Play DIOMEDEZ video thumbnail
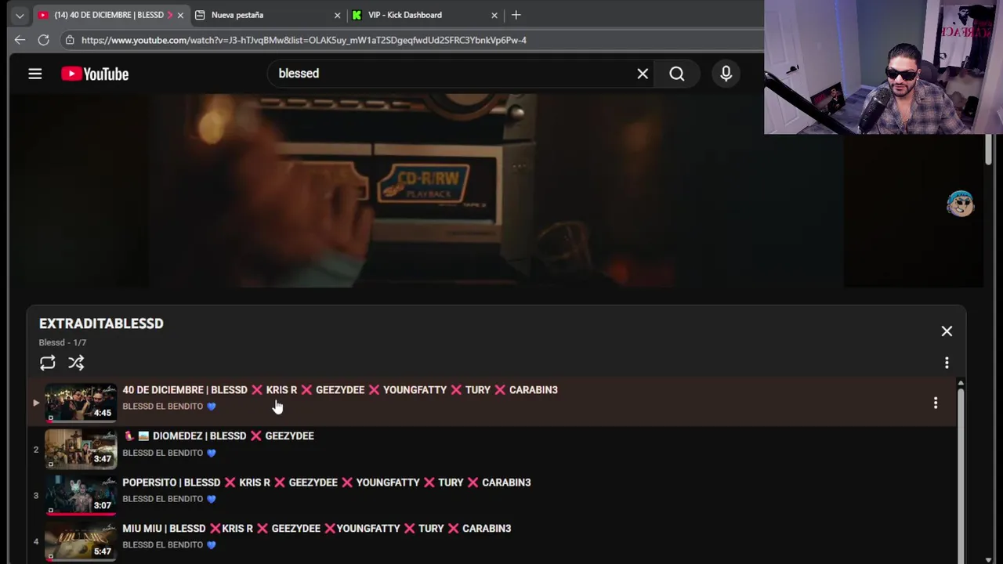 [x=81, y=449]
